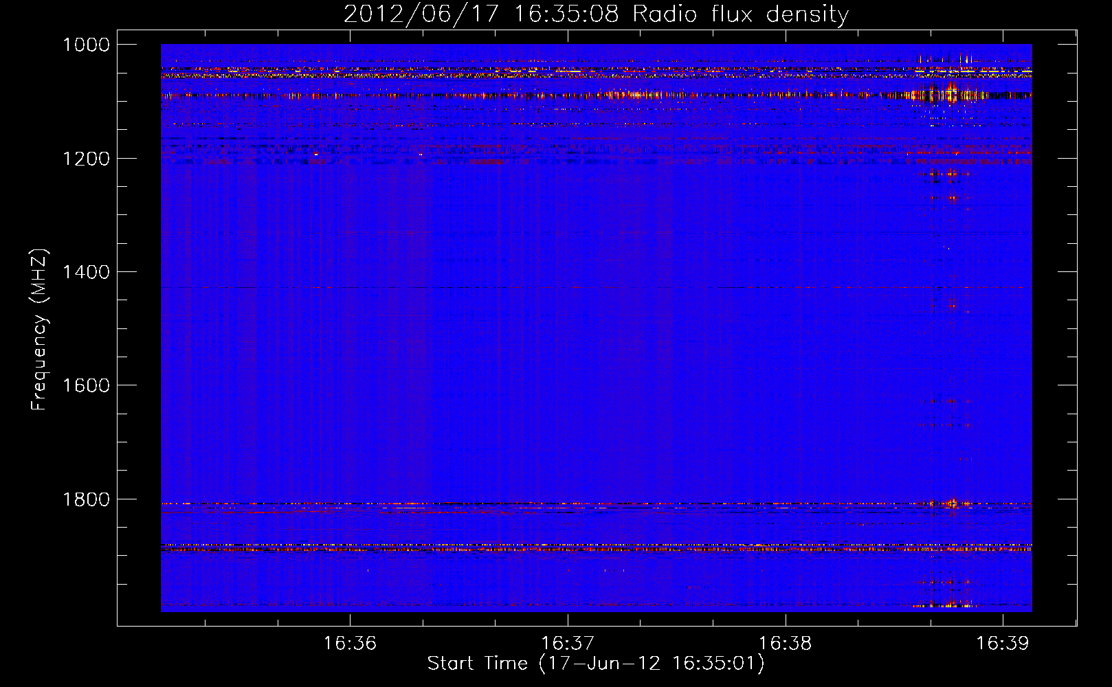Image resolution: width=1112 pixels, height=687 pixels.
Task: Click the 1800 frequency tick label
Action: tap(87, 499)
